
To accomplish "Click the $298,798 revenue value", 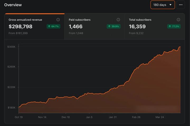I will pos(21,27).
